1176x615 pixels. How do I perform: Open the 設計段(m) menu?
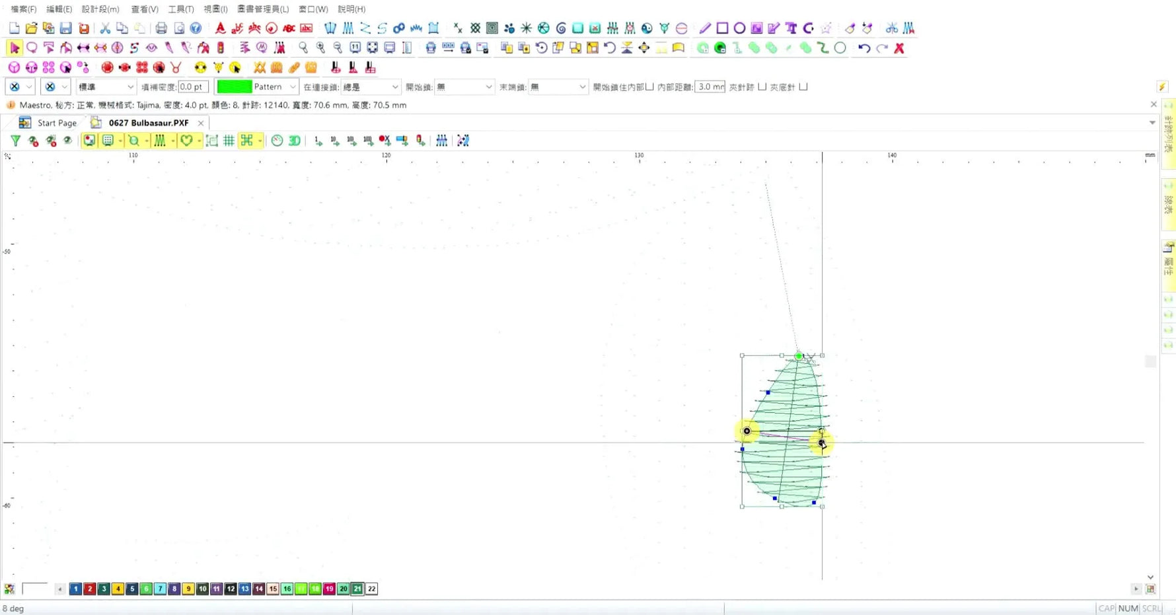coord(100,9)
